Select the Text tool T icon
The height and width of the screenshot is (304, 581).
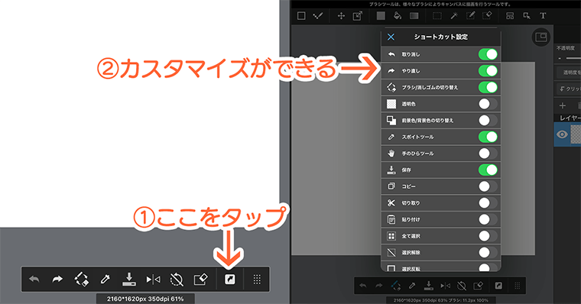click(543, 16)
